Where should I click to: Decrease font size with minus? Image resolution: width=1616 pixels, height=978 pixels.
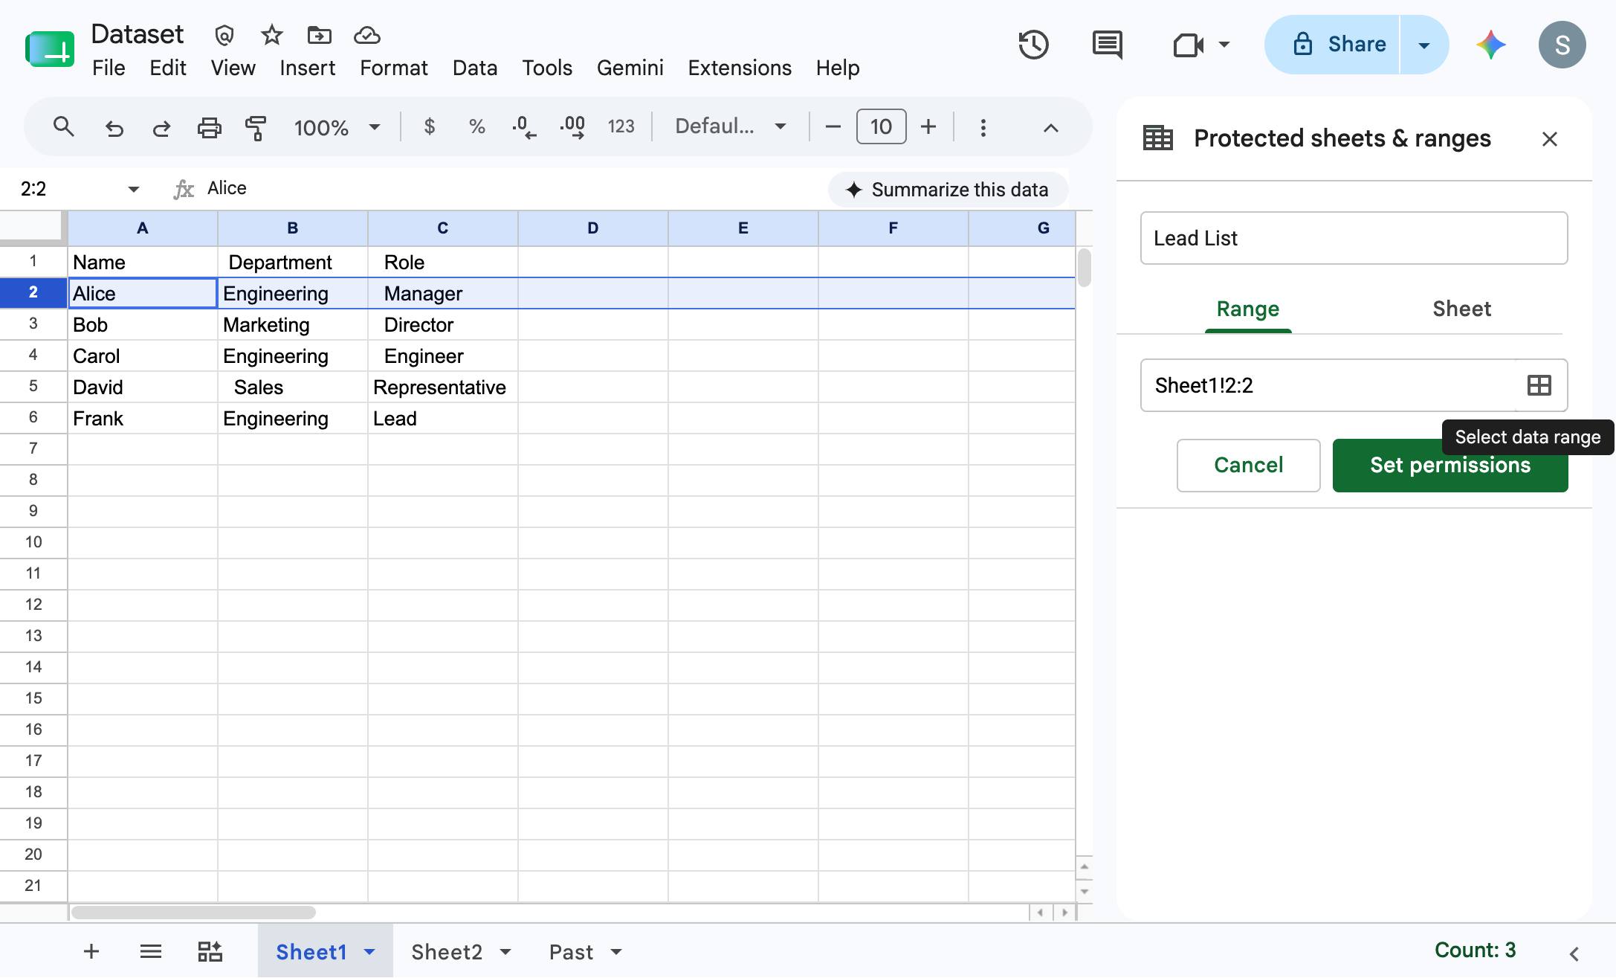click(833, 127)
